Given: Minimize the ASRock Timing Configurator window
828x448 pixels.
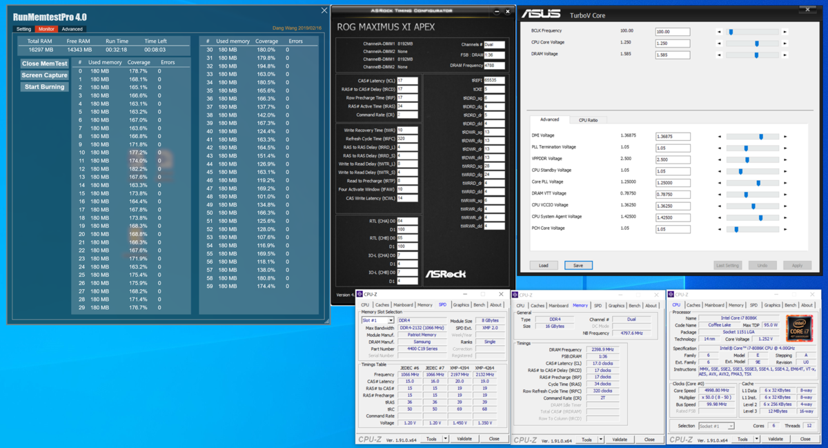Looking at the screenshot, I should pyautogui.click(x=497, y=11).
